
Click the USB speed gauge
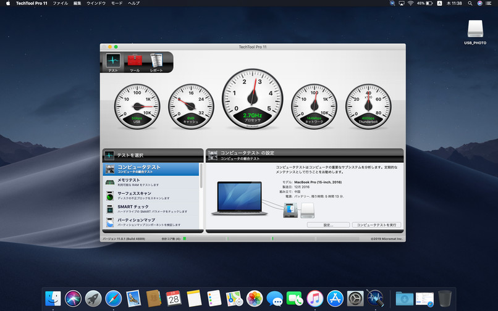point(137,106)
